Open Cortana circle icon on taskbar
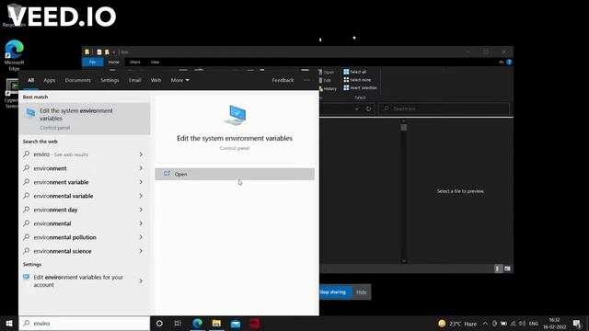 [x=159, y=323]
